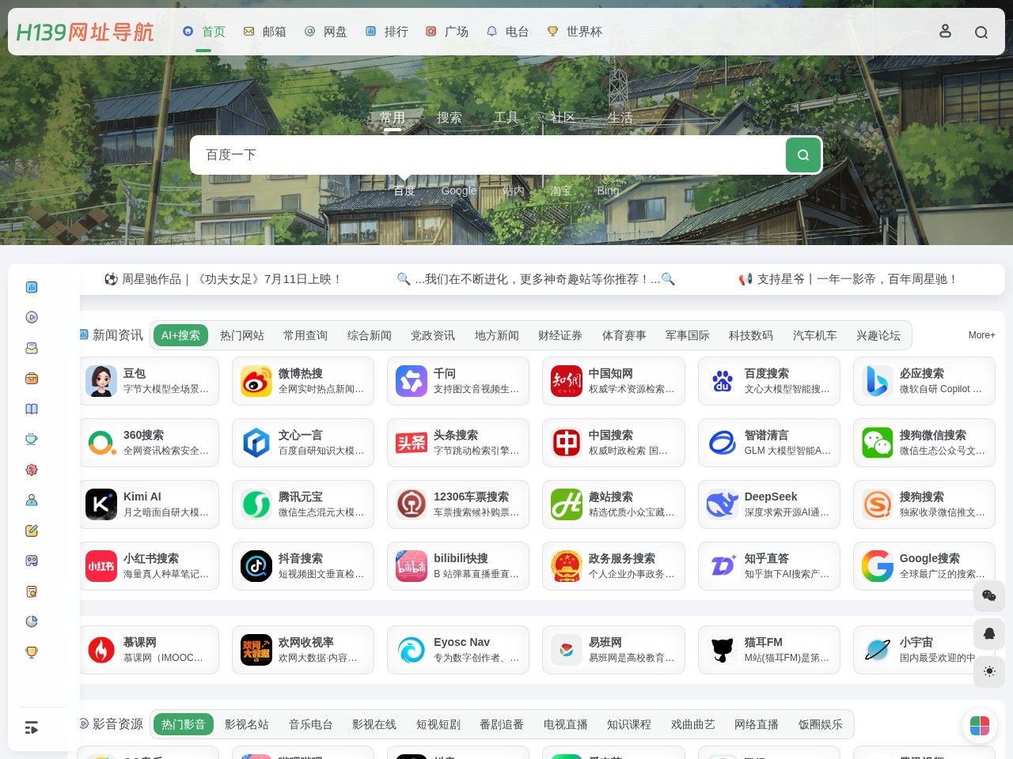Click the colorful round floating button
This screenshot has height=759, width=1013.
[980, 726]
